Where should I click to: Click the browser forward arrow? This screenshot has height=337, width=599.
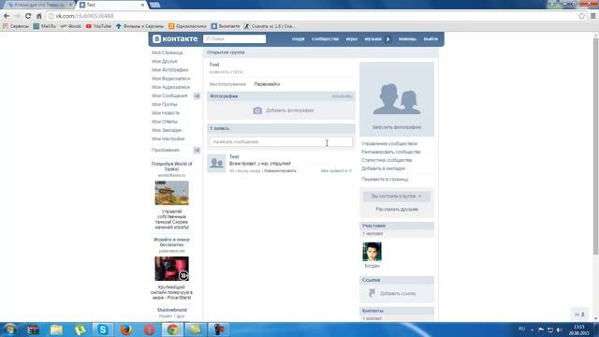click(x=17, y=16)
